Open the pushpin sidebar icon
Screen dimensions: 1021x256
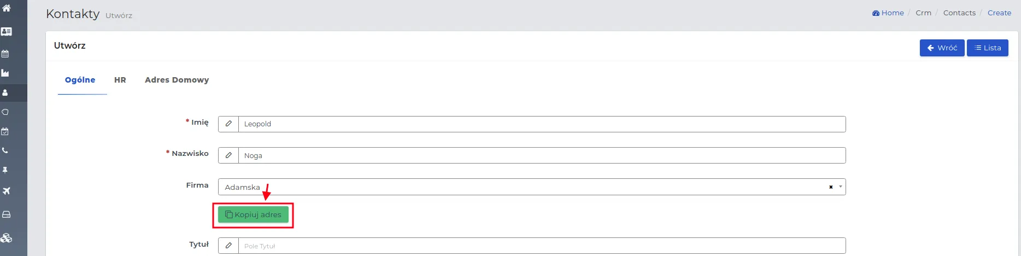tap(5, 170)
